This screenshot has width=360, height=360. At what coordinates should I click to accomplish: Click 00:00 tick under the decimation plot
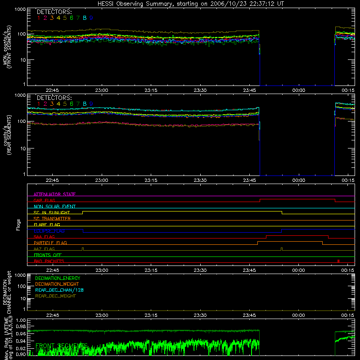click(298, 315)
